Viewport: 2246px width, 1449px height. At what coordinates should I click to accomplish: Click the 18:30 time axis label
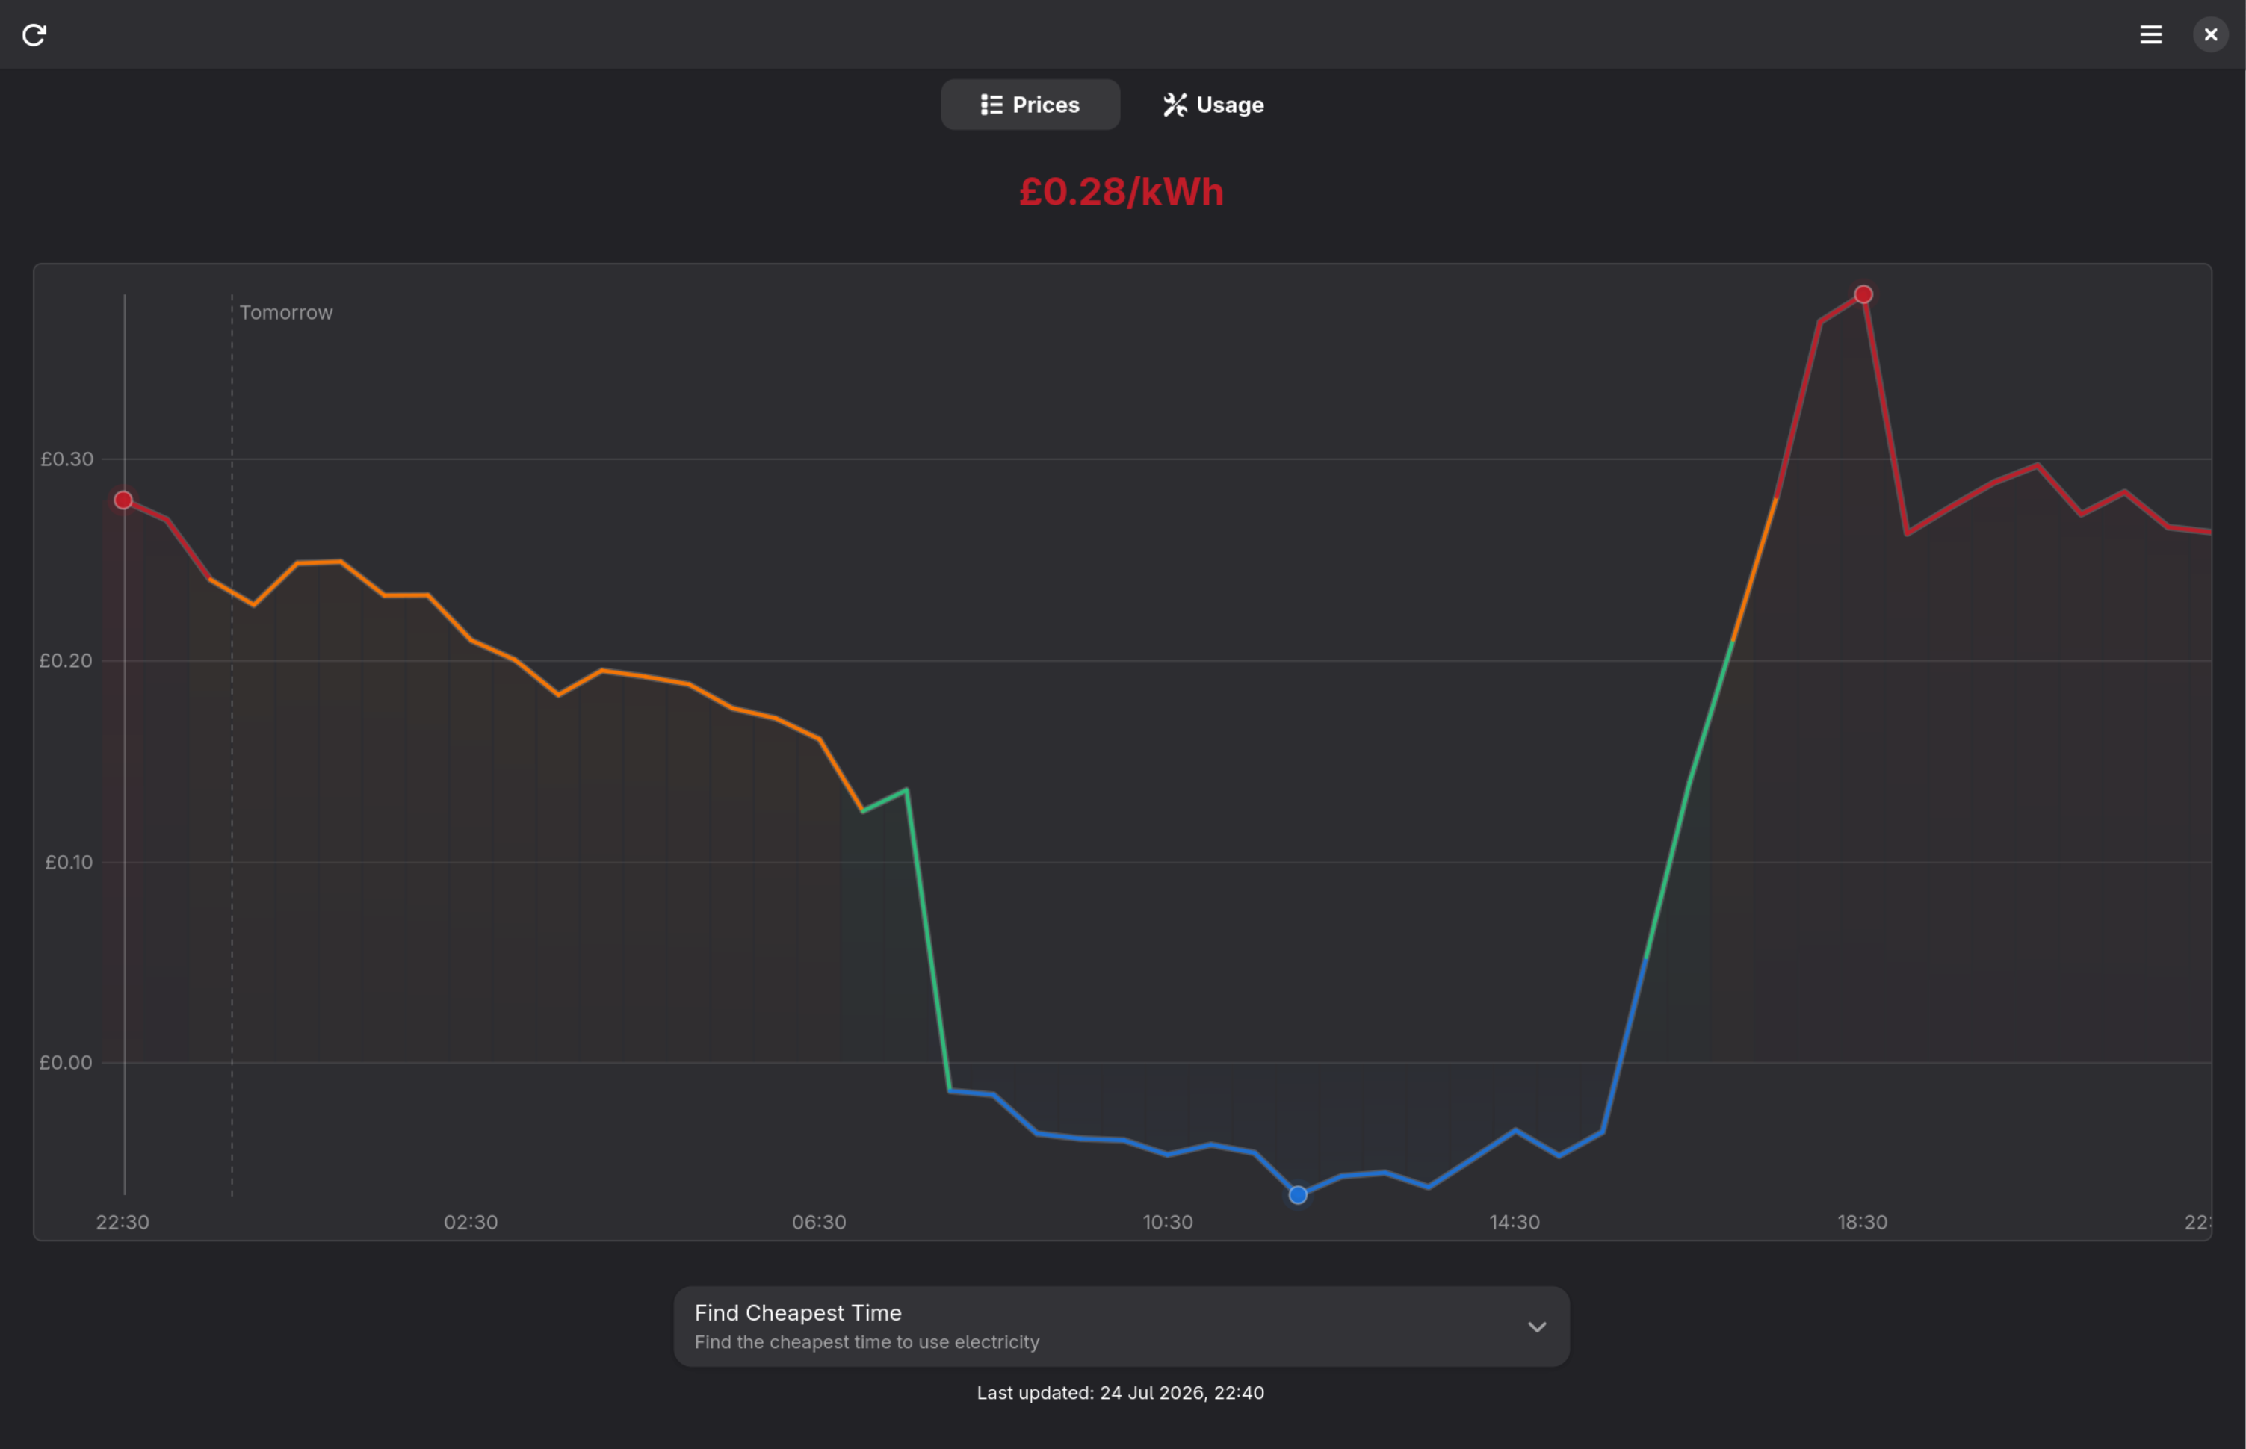[x=1862, y=1222]
